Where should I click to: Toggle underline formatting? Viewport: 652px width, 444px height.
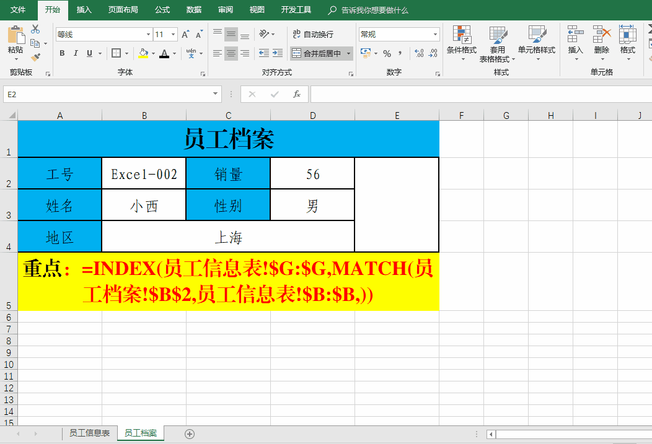tap(89, 53)
